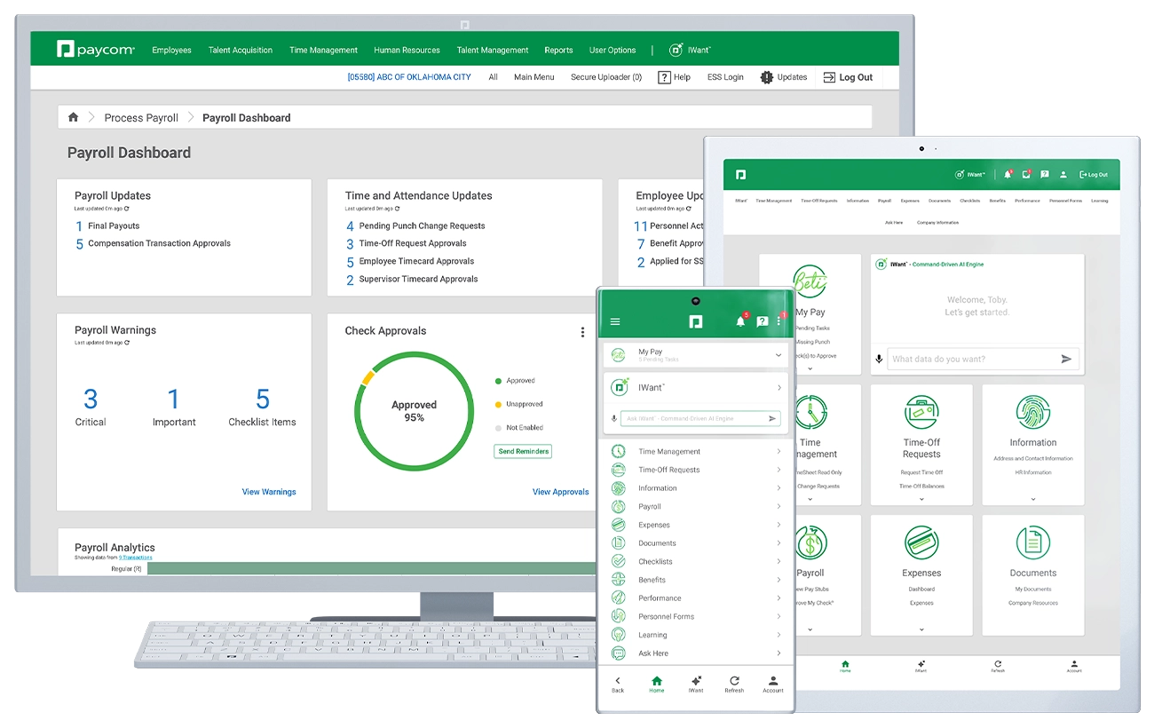Click Log Out on the tablet header
This screenshot has height=728, width=1154.
[x=1094, y=175]
